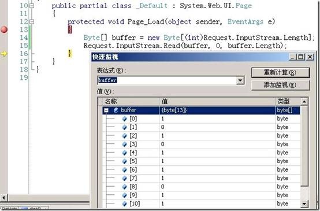Screen dimensions: 320x211
Task: Click the cube icon beside [10]
Action: 125,203
